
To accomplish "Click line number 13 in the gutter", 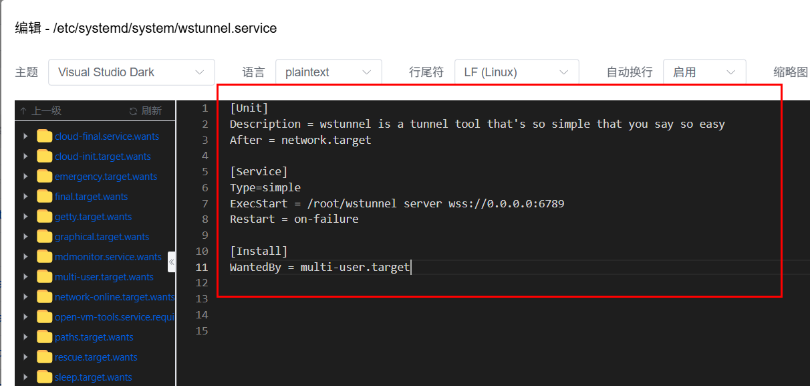I will (x=202, y=299).
